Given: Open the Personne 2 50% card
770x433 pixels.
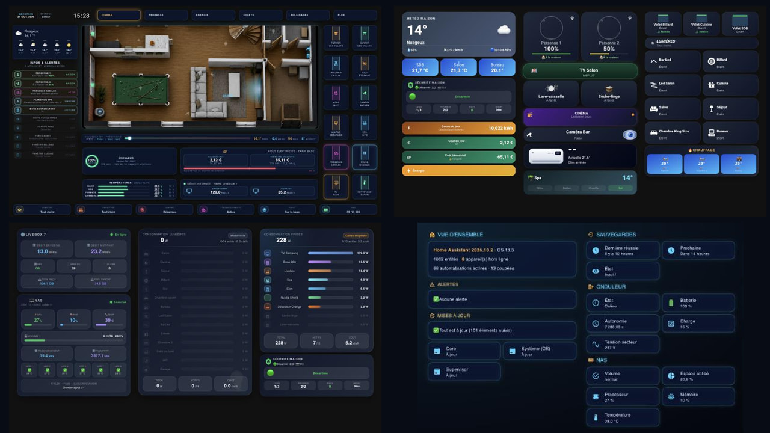Looking at the screenshot, I should click(x=609, y=36).
